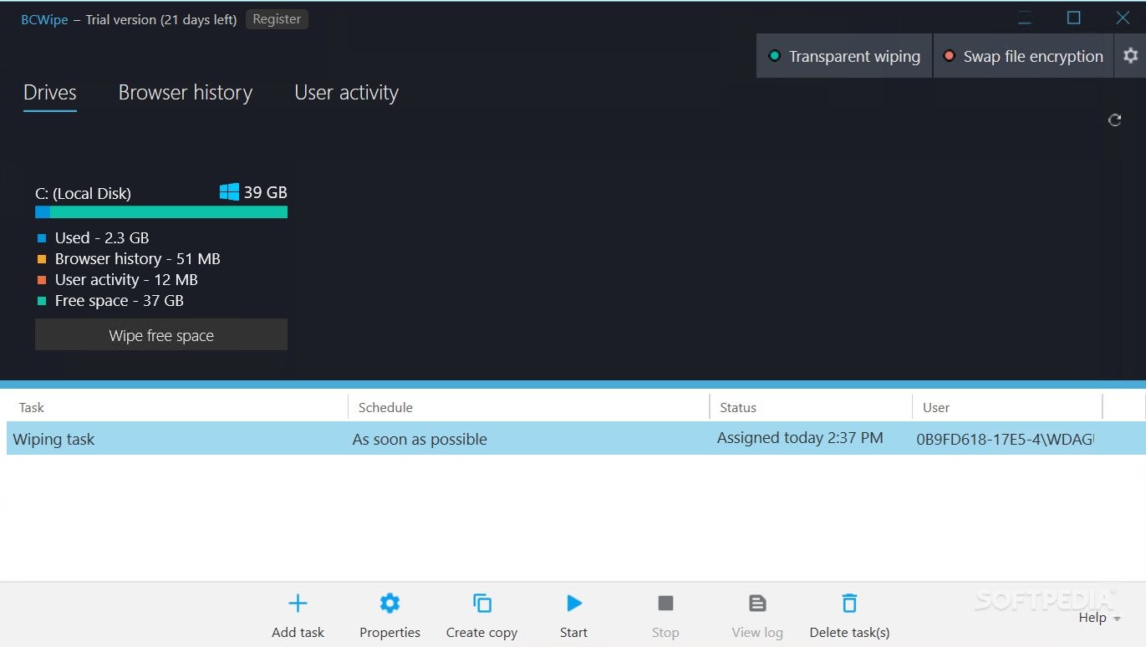Click Wipe free space button
This screenshot has width=1146, height=647.
pyautogui.click(x=161, y=335)
